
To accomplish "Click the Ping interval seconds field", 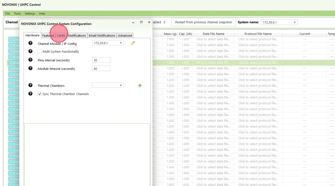I will [101, 60].
